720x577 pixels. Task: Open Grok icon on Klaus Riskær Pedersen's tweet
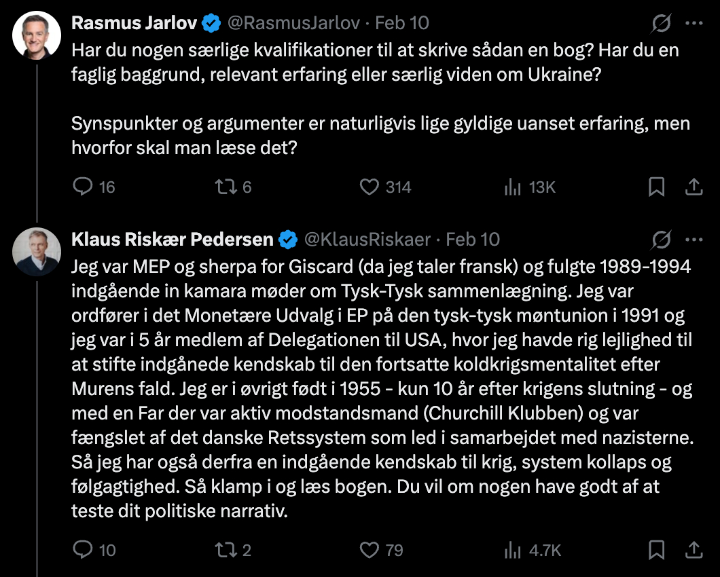pos(661,239)
